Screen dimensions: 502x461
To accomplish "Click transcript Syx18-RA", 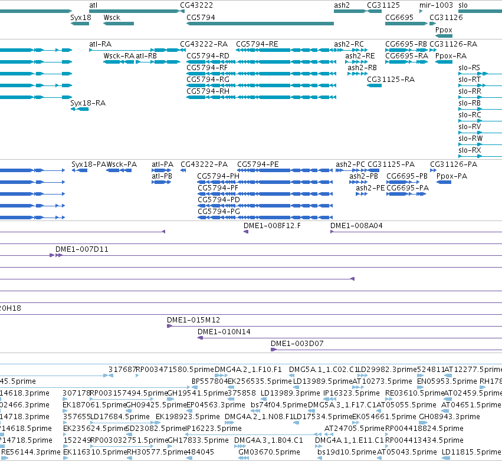I will [88, 103].
